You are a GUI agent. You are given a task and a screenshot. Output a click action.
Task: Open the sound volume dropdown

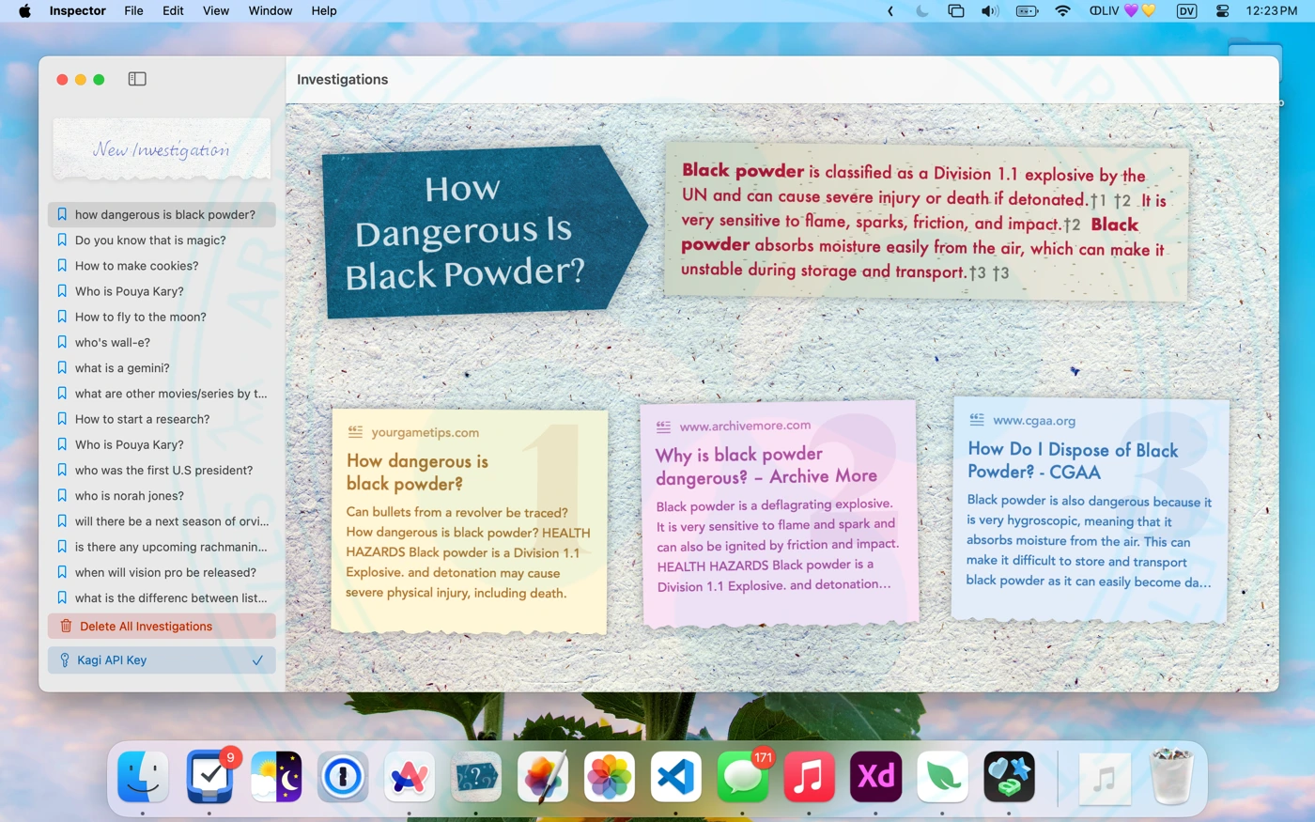click(x=990, y=11)
